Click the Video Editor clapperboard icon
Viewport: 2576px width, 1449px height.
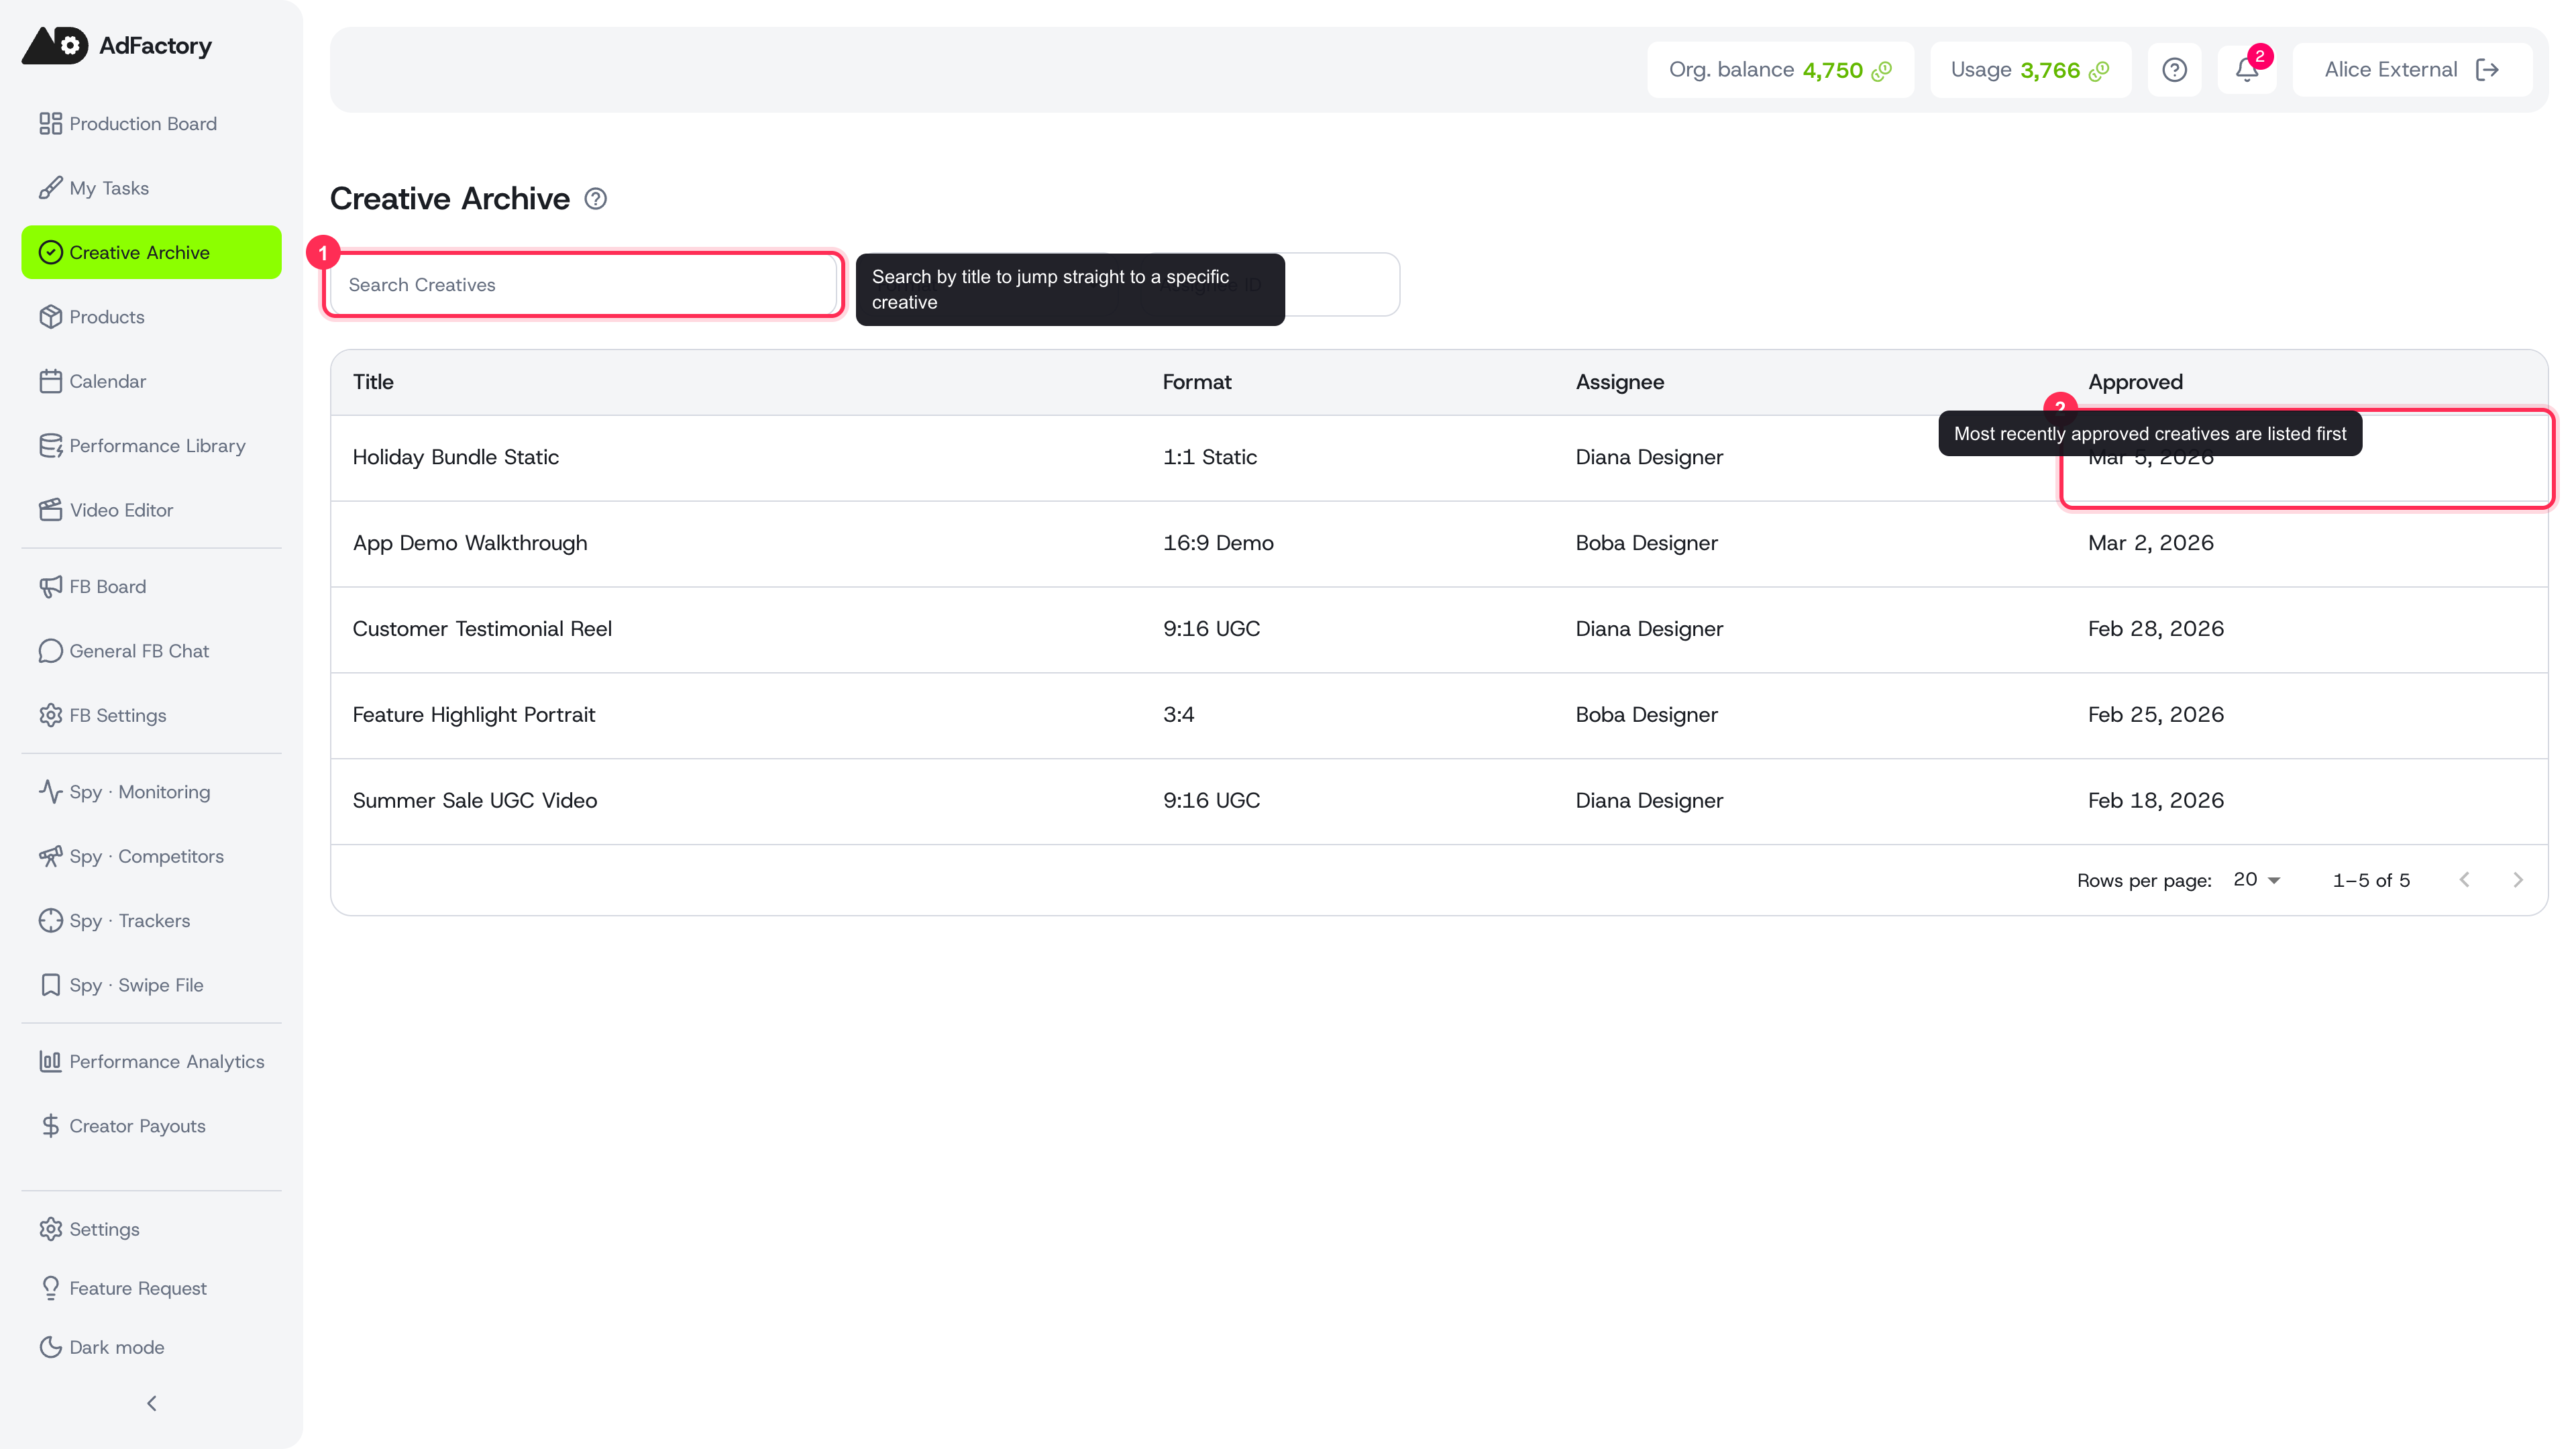[x=50, y=510]
